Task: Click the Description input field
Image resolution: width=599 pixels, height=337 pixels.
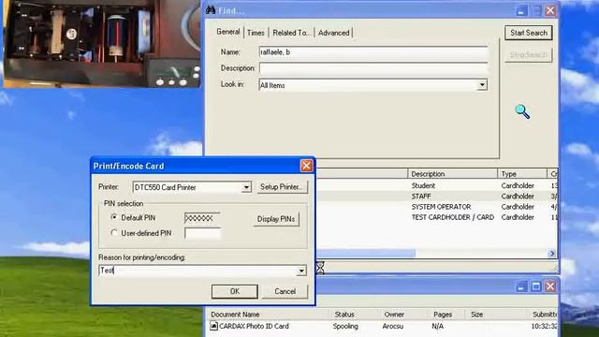Action: click(x=373, y=68)
